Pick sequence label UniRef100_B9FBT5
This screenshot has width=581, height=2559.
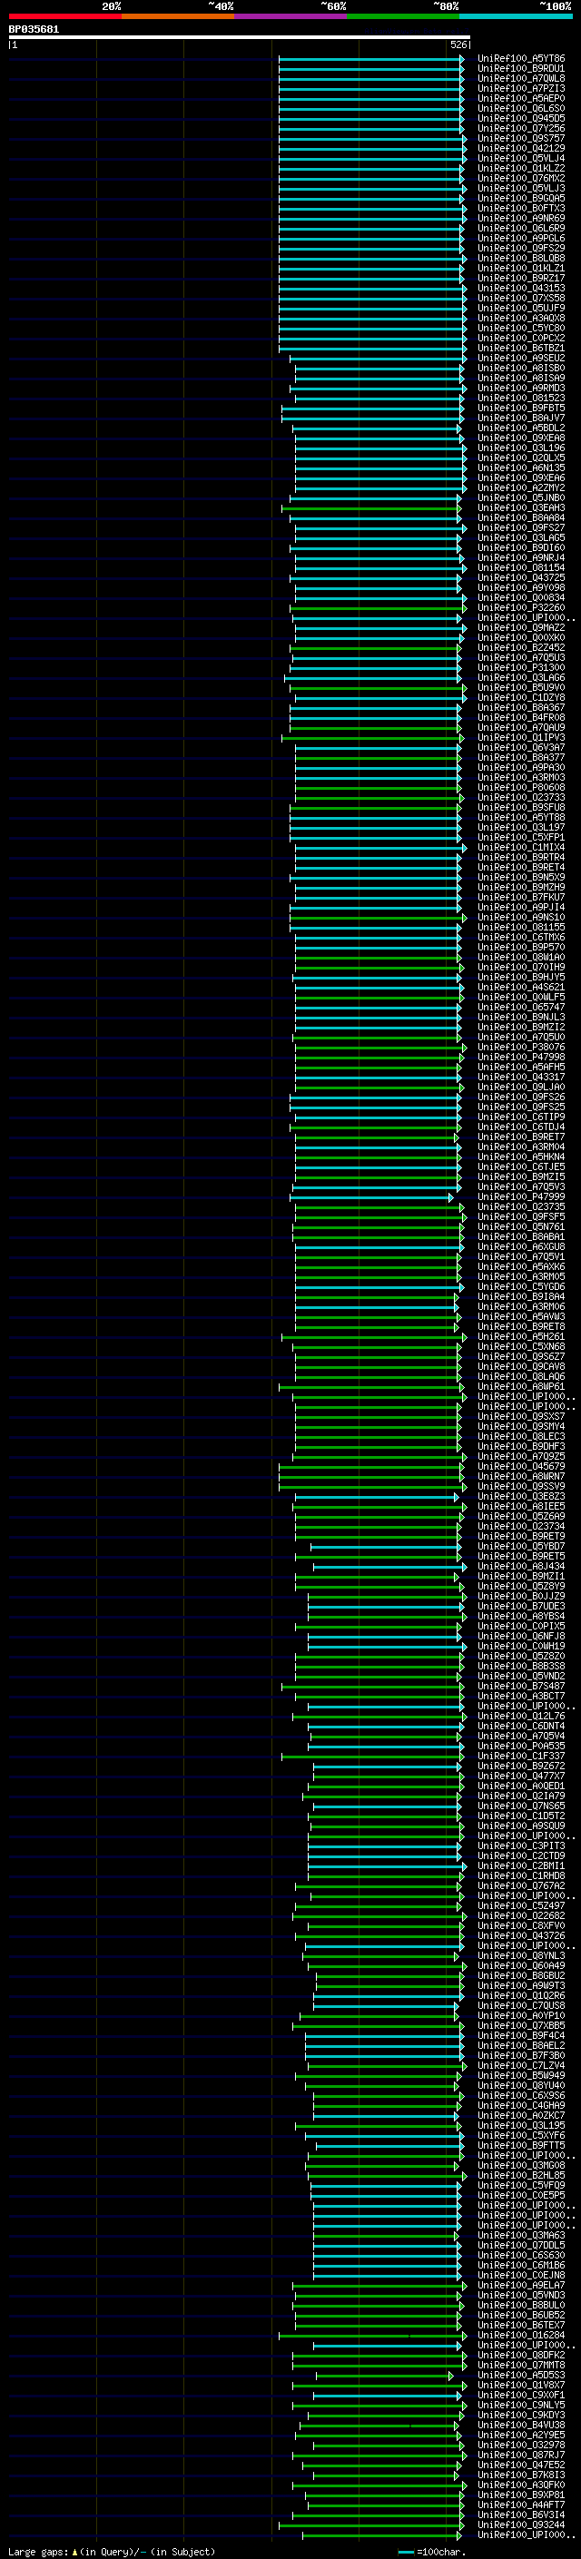(520, 408)
